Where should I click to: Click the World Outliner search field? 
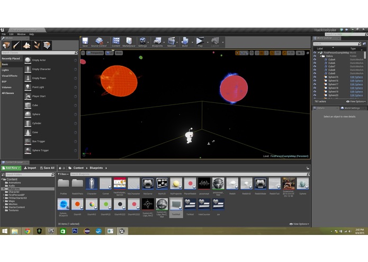click(x=337, y=43)
